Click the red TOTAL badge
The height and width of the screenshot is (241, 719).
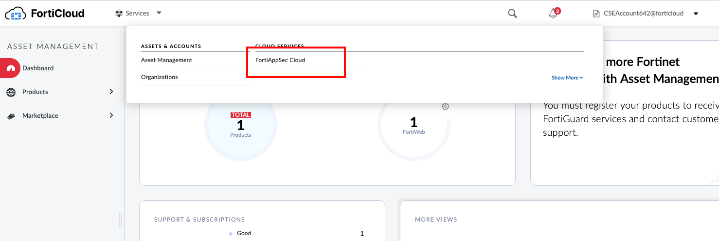[x=241, y=115]
